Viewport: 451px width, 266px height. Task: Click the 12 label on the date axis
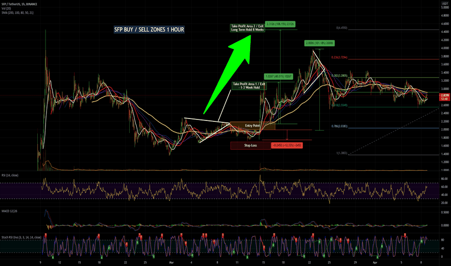(60, 263)
